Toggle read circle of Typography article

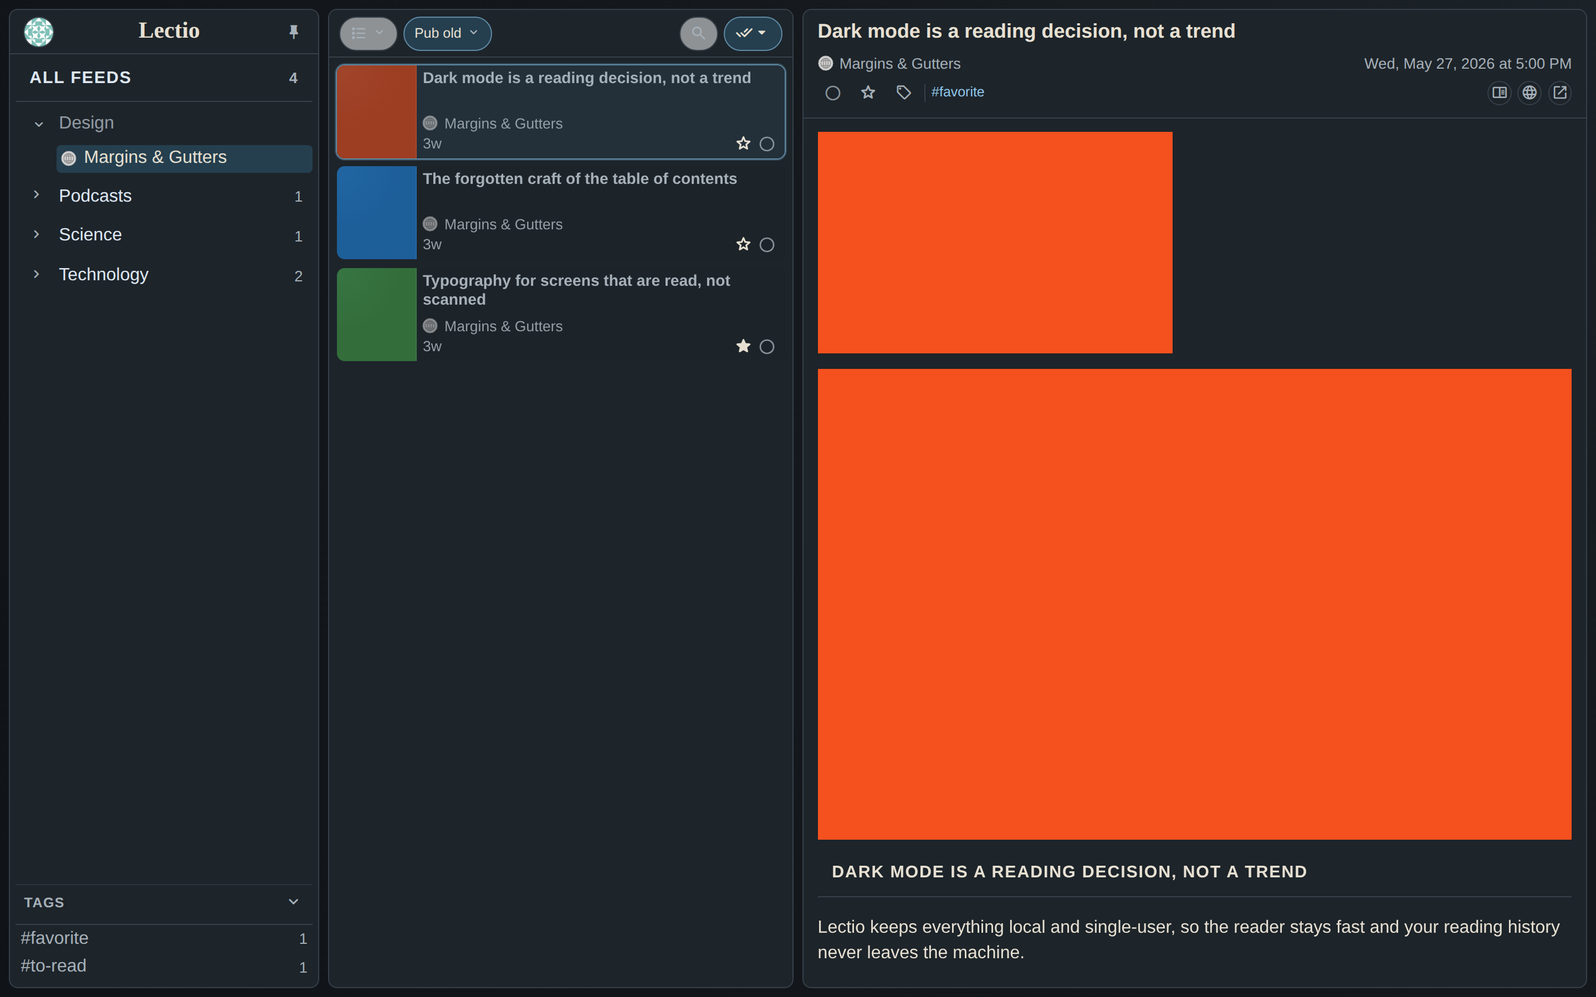[766, 346]
